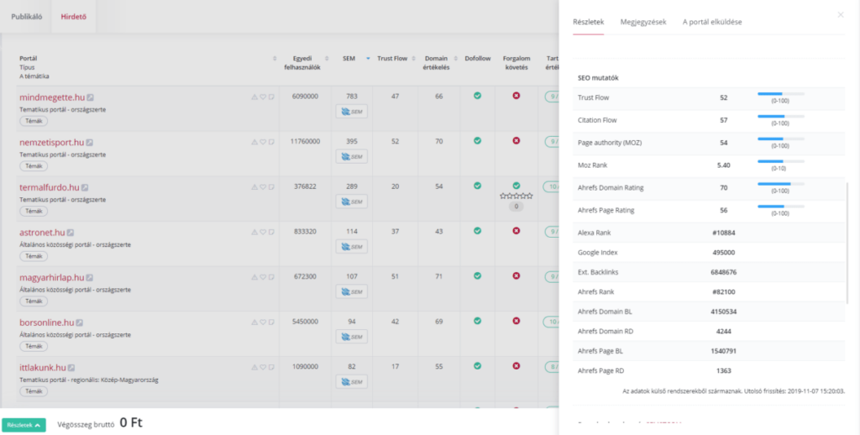Open the Publikáló tab
Image resolution: width=860 pixels, height=435 pixels.
[x=25, y=16]
